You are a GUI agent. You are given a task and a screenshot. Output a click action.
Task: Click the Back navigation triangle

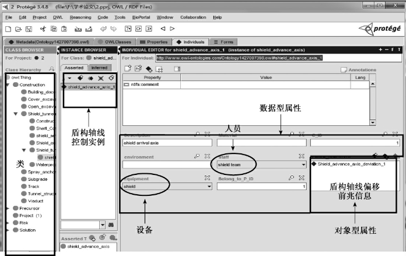(163, 29)
